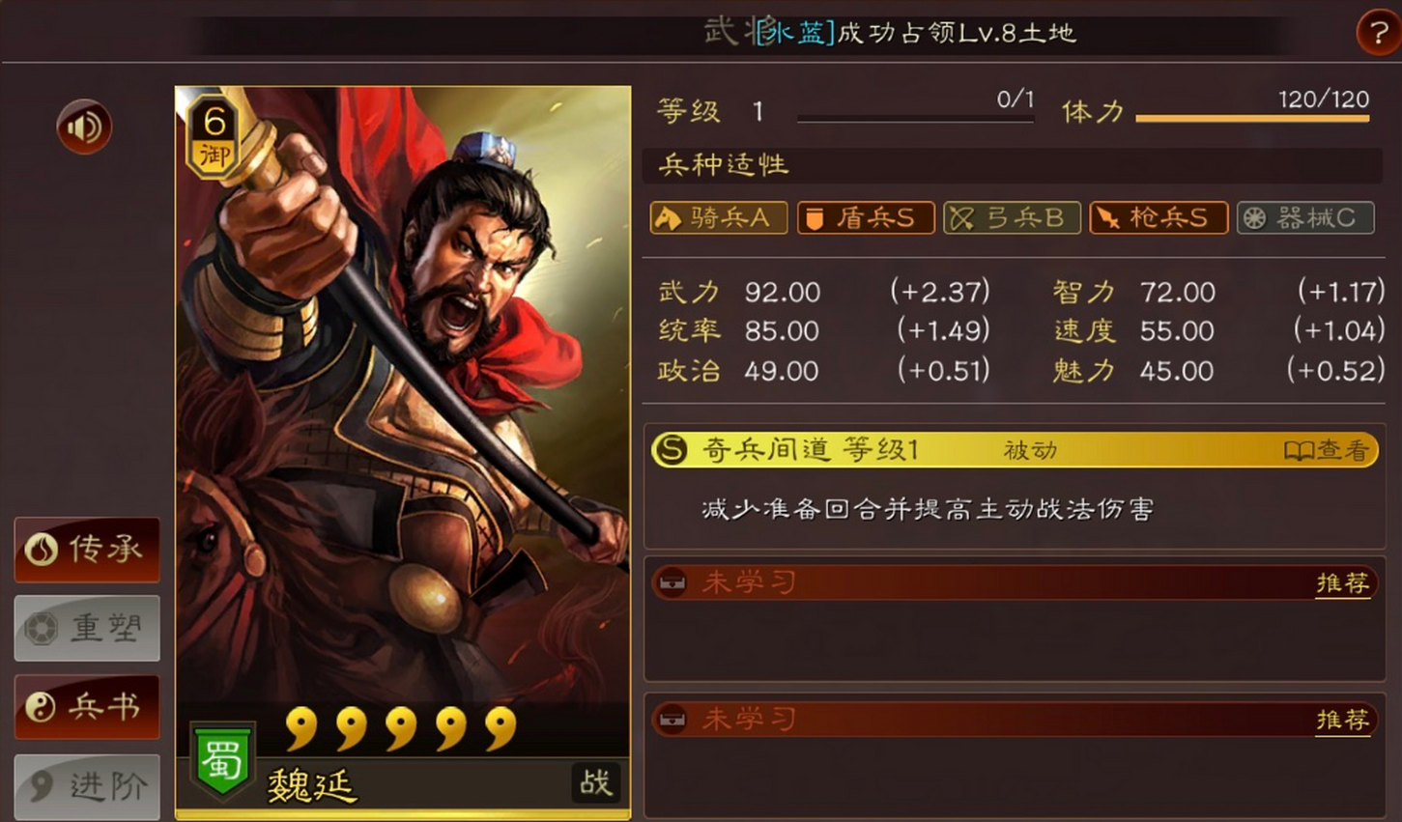Click the S-rank 奇兵间道 skill icon
Screen dimensions: 1402x822
pyautogui.click(x=672, y=449)
